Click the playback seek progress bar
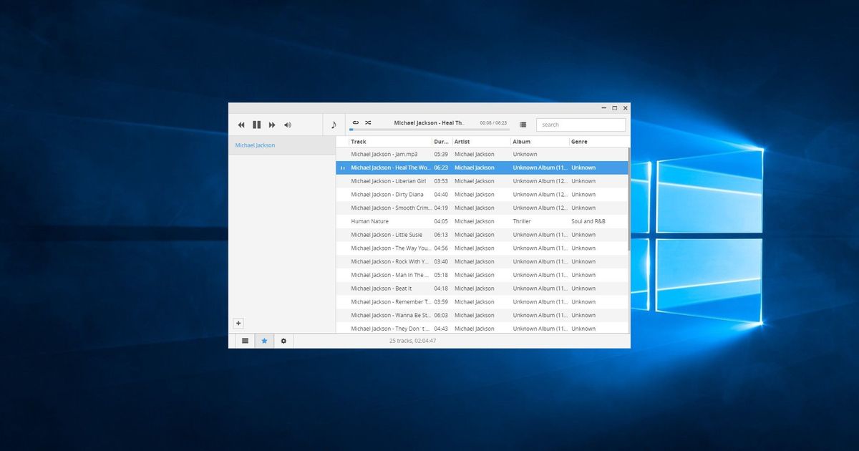Viewport: 859px width, 451px height. [x=430, y=130]
